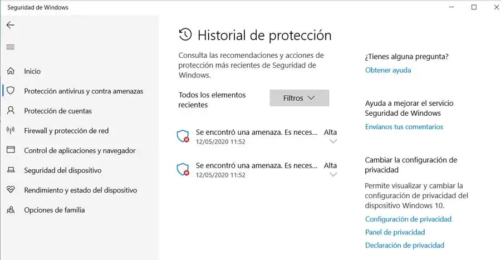Click the device security laptop icon

(10, 170)
